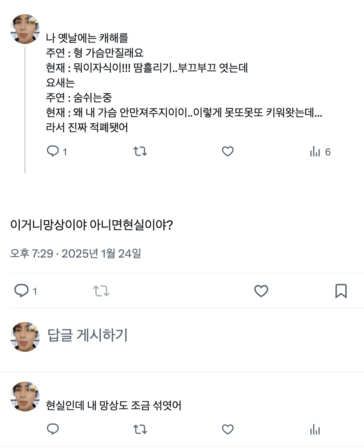
Task: Reply to the "현실인데 내 망상도" comment
Action: point(53,429)
